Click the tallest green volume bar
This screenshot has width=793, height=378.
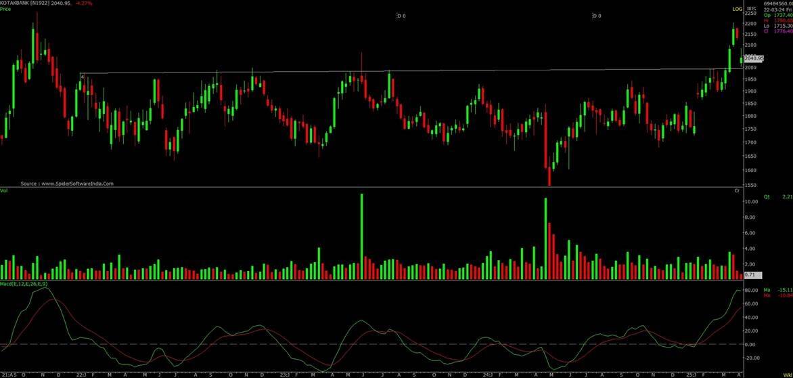pos(362,236)
